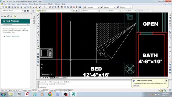Viewport: 172px width, 97px height.
Task: Toggle SNAP mode in status bar
Action: click(x=25, y=91)
